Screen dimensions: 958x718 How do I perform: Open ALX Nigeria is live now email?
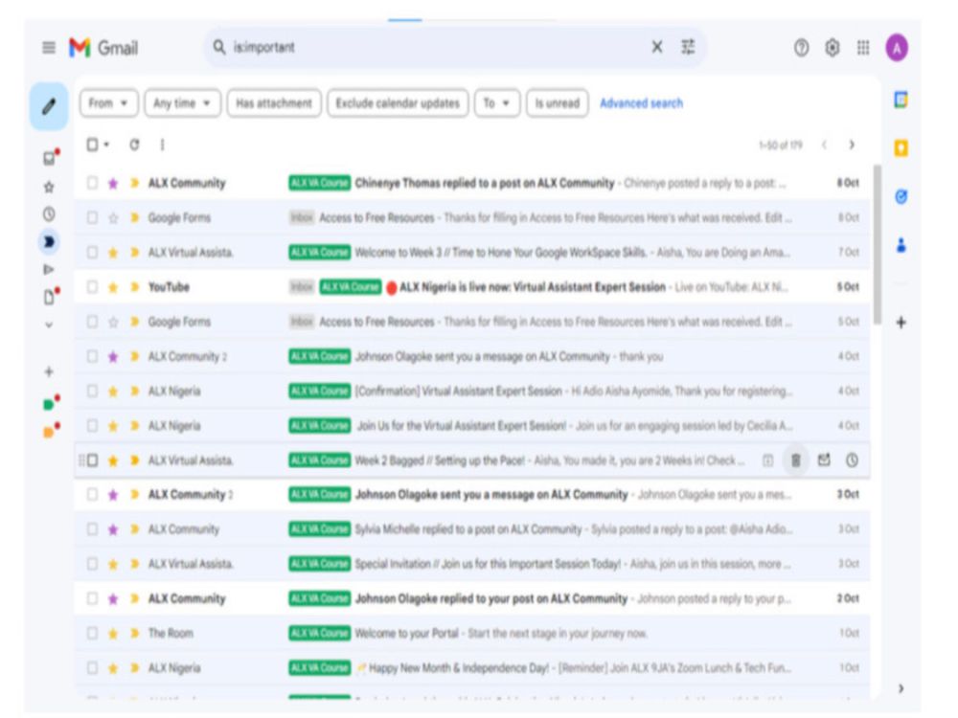coord(471,286)
